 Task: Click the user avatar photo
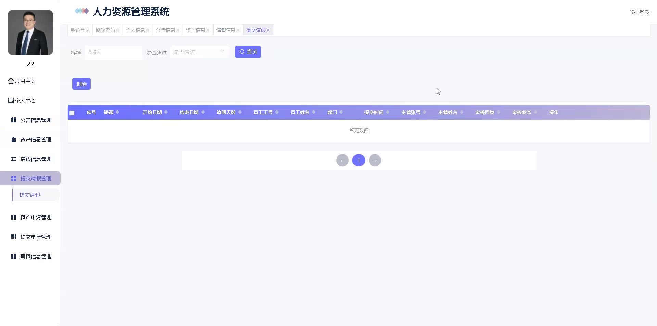click(x=30, y=33)
